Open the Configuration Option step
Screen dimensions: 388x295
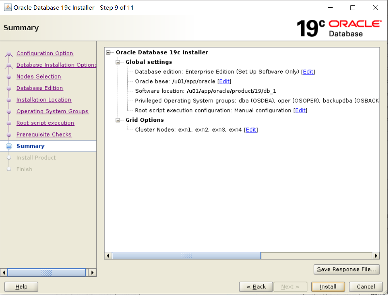45,53
